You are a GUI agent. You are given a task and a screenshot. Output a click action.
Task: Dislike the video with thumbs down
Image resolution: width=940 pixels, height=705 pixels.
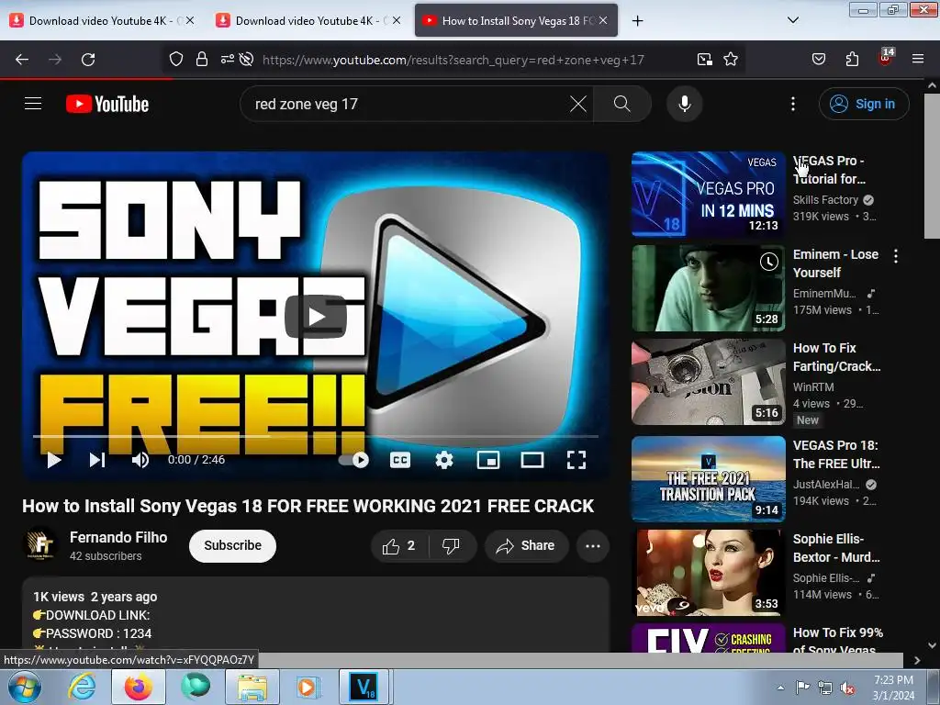pyautogui.click(x=452, y=545)
